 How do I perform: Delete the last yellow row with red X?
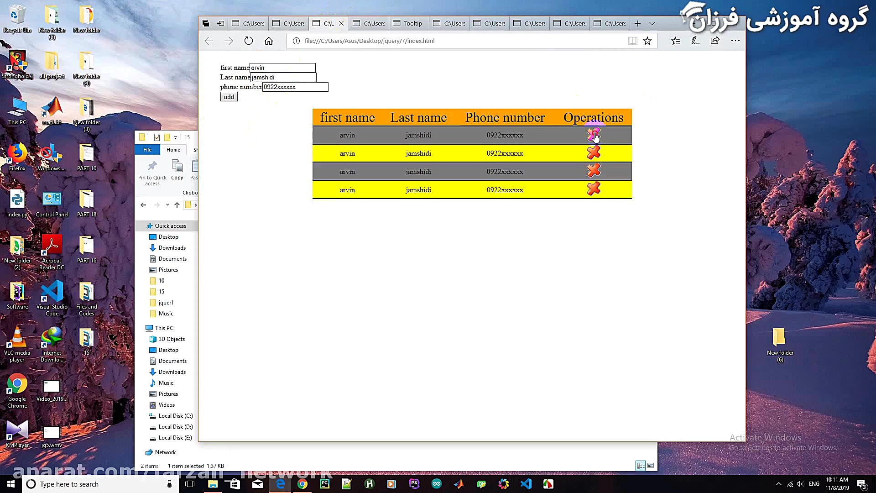click(593, 189)
